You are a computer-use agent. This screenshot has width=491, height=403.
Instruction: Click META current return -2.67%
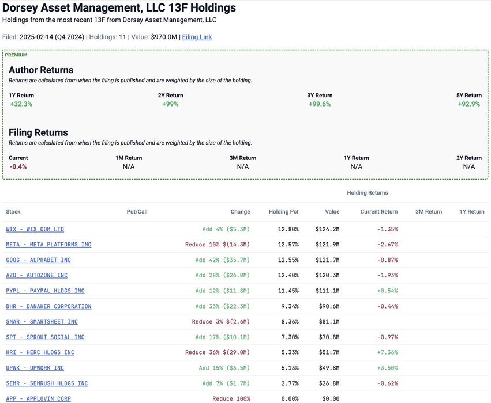(387, 244)
